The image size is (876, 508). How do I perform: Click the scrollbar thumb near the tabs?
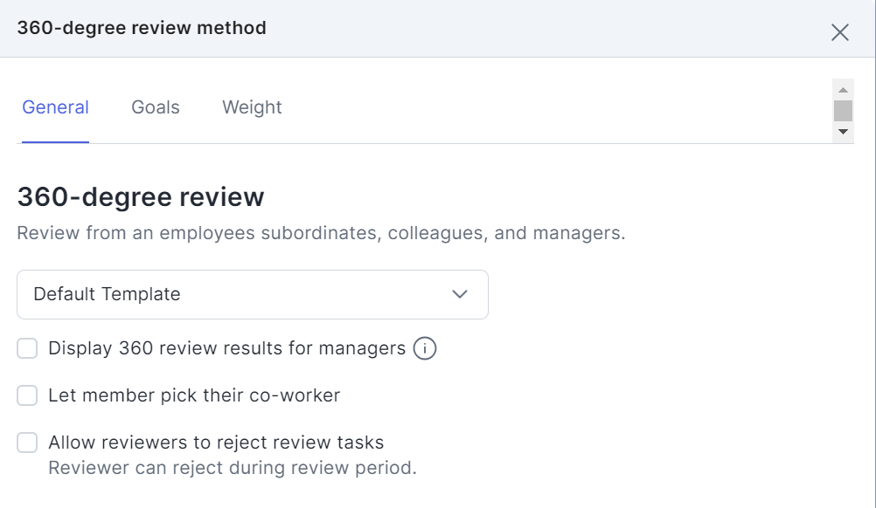point(843,110)
